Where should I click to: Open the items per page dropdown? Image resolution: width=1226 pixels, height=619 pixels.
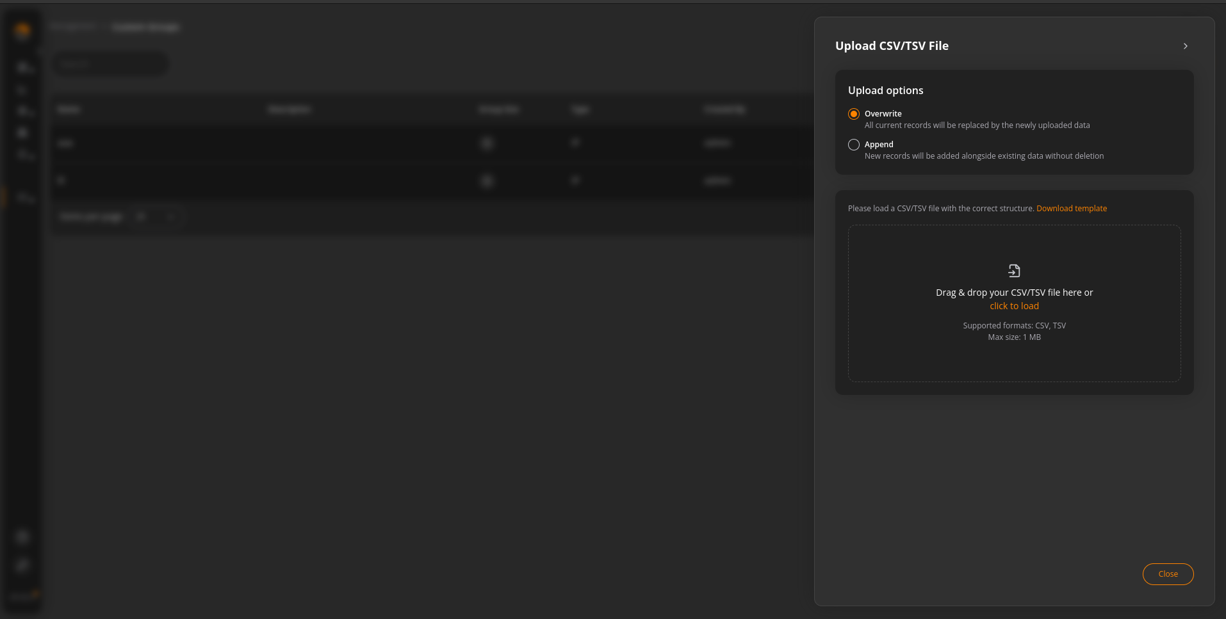coord(156,217)
